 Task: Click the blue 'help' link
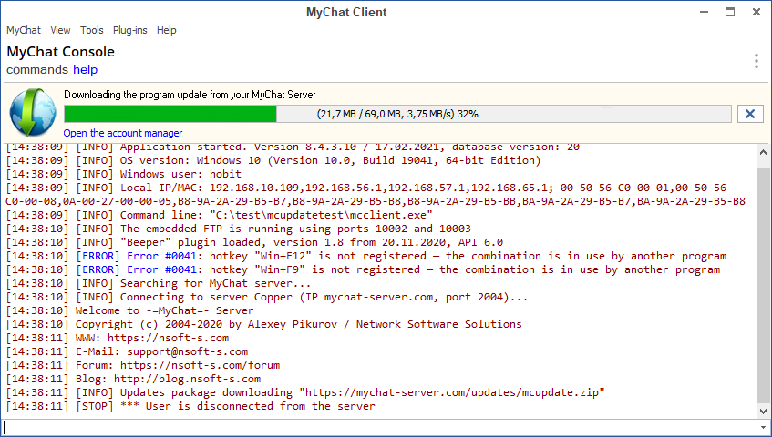pos(86,70)
